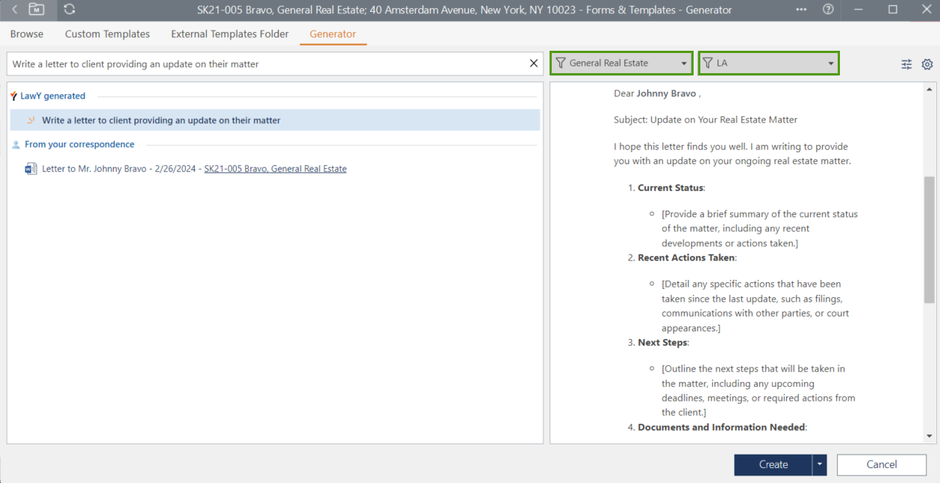
Task: Open the Create button dropdown arrow
Action: tap(821, 464)
